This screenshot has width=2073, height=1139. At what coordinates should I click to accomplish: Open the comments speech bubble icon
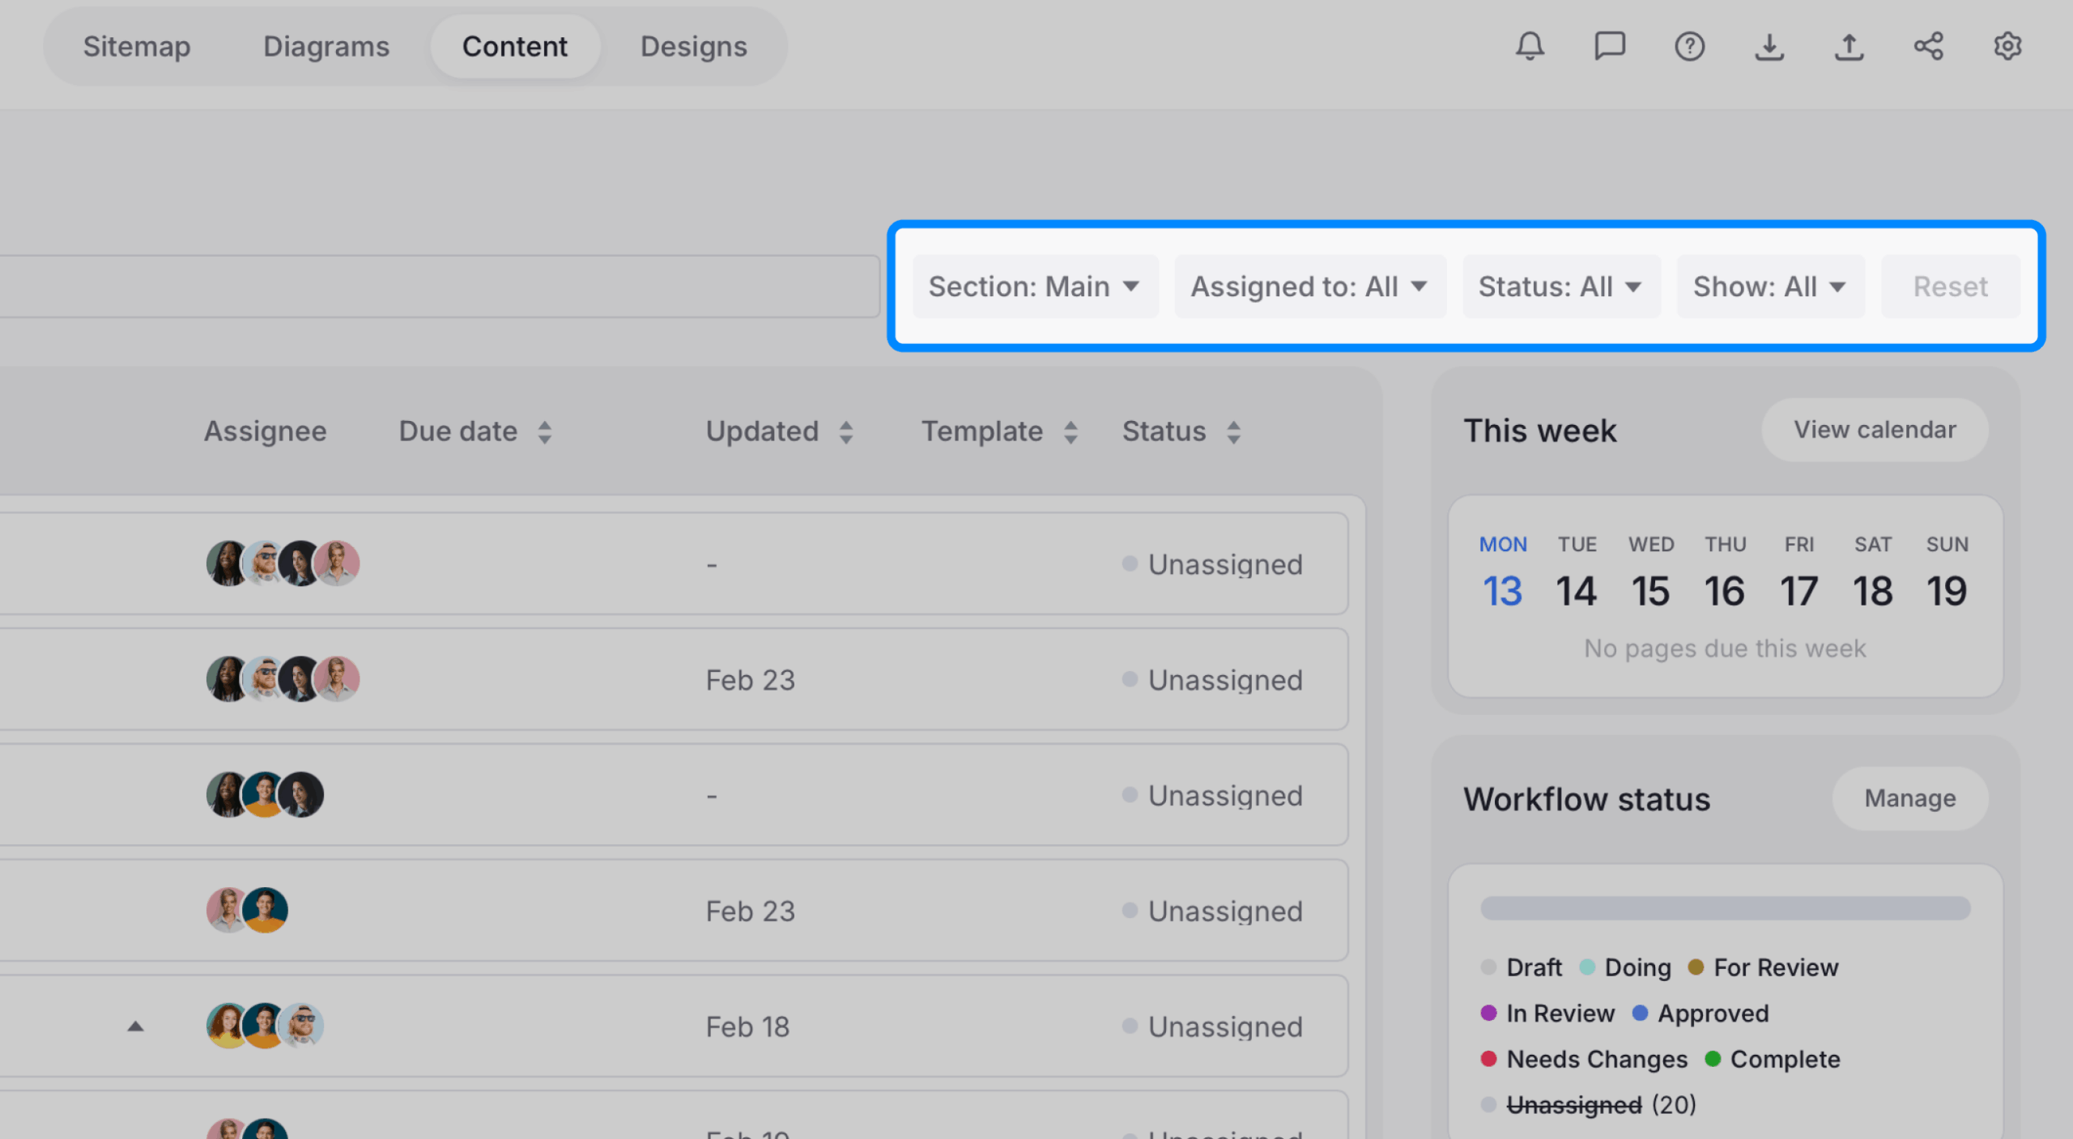(x=1609, y=46)
